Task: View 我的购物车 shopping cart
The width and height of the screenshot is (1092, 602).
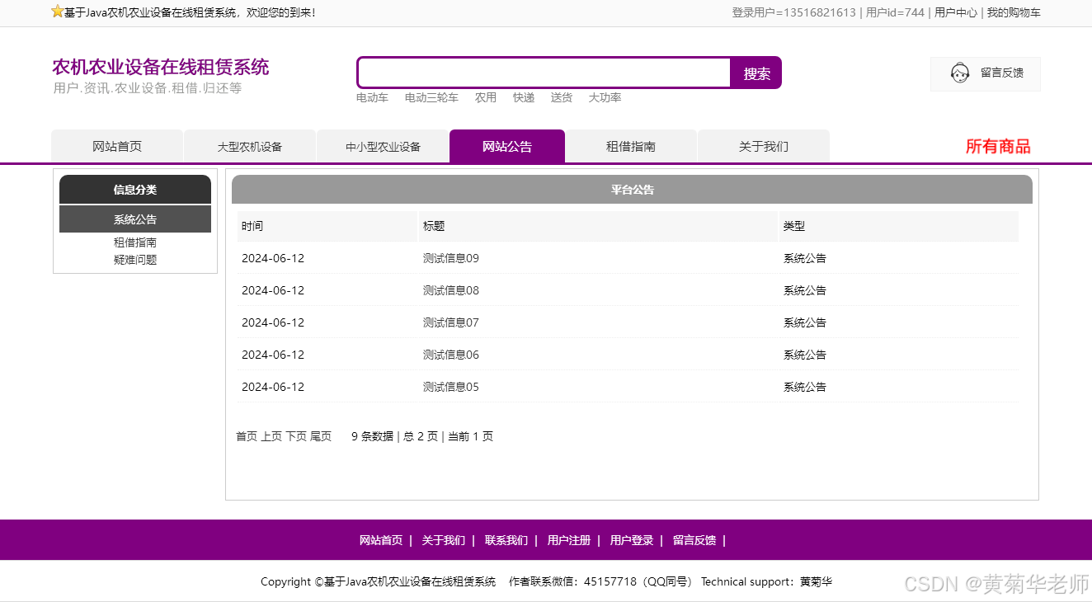Action: tap(1014, 12)
